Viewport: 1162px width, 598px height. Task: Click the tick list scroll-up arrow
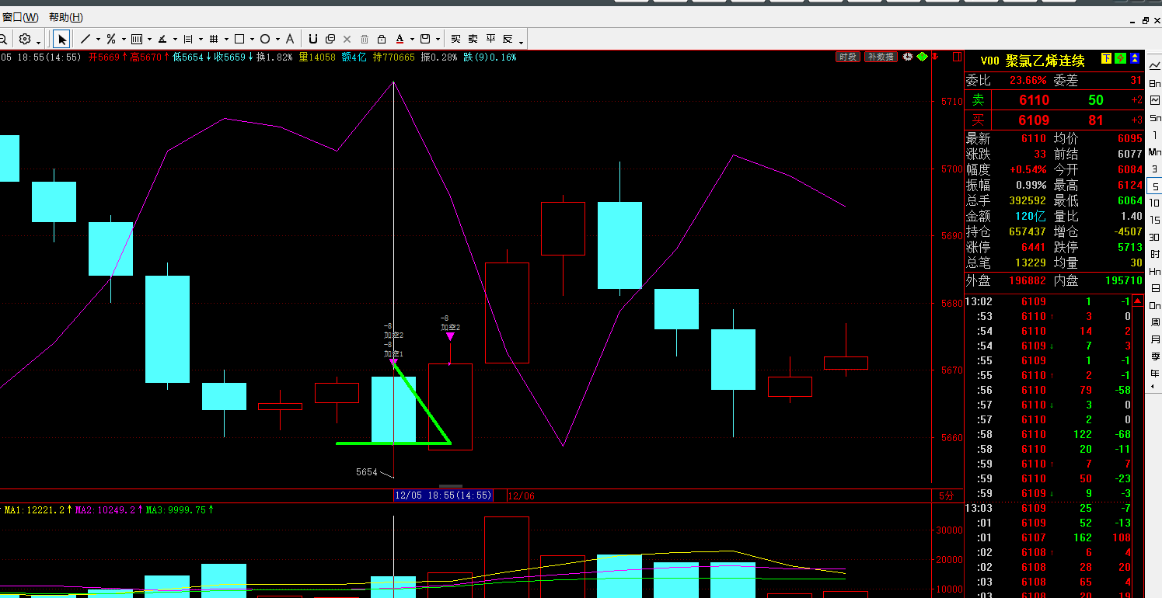tap(1138, 301)
